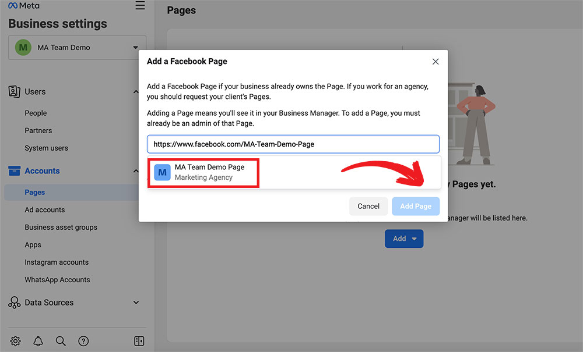Screen dimensions: 583x352
Task: Open the hamburger menu icon
Action: (x=140, y=6)
